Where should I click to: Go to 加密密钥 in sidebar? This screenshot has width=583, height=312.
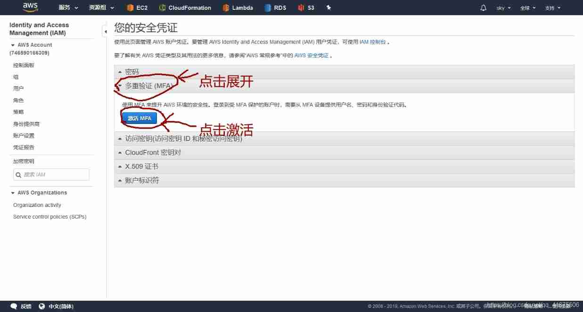pyautogui.click(x=24, y=162)
